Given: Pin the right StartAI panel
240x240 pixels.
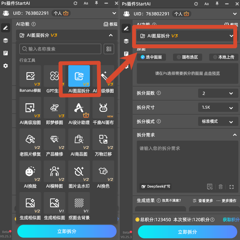Looking at the screenshot, I should [217, 4].
